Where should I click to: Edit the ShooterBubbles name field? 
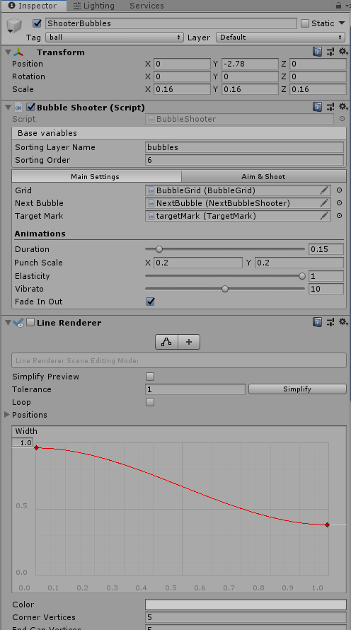171,23
